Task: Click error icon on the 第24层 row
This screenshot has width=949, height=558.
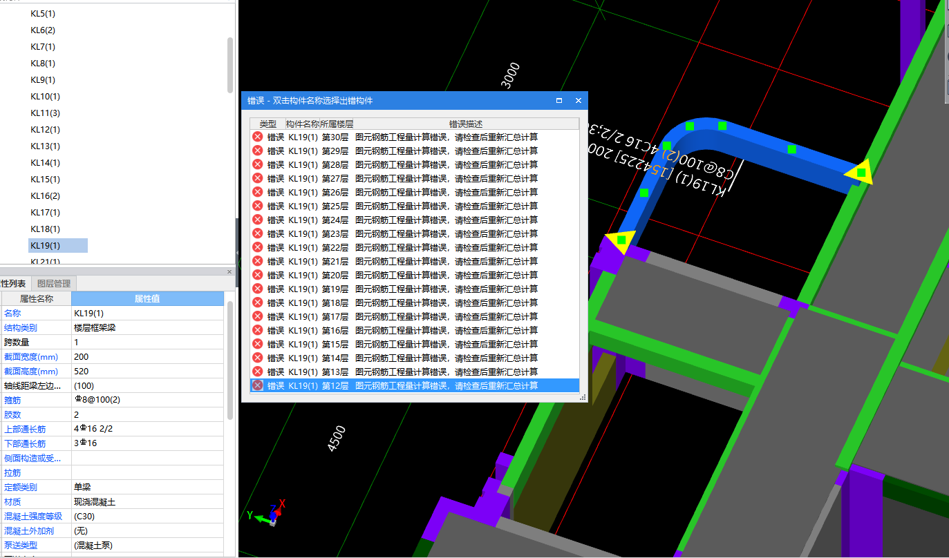Action: tap(258, 220)
